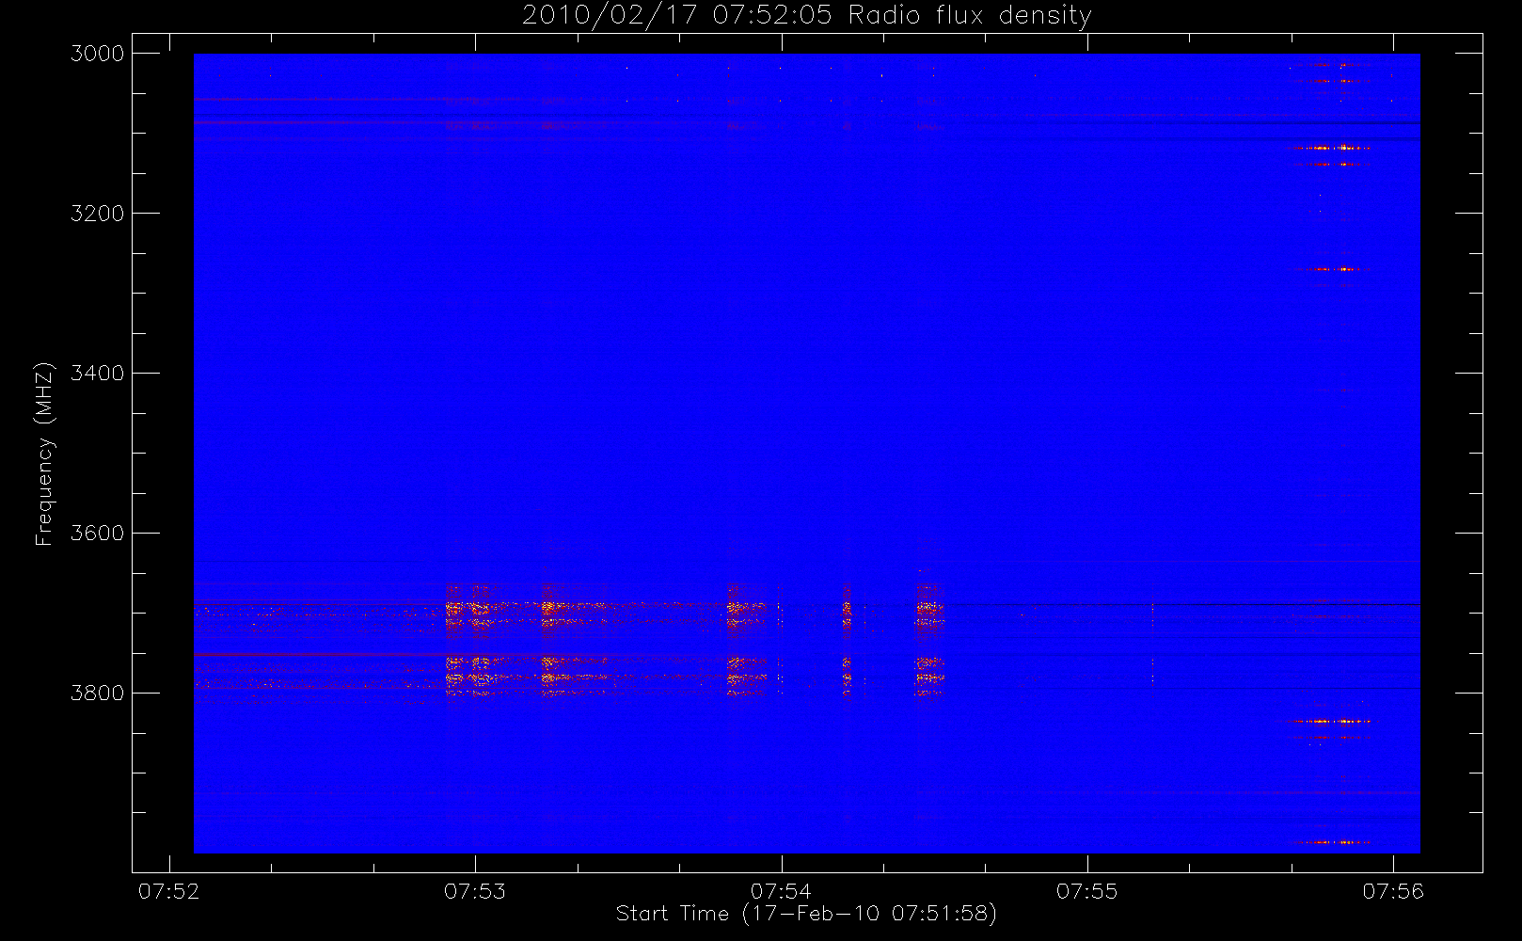Click the 07:52 time tick label
This screenshot has height=941, width=1522.
pos(169,891)
